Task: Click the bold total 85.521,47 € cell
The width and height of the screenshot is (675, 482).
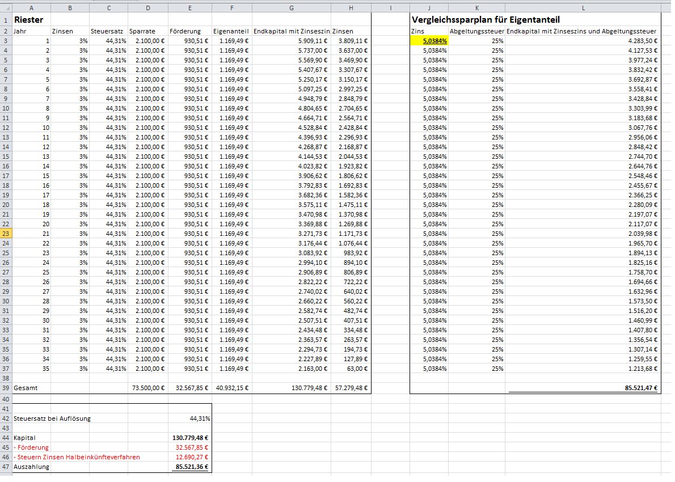Action: tap(638, 388)
